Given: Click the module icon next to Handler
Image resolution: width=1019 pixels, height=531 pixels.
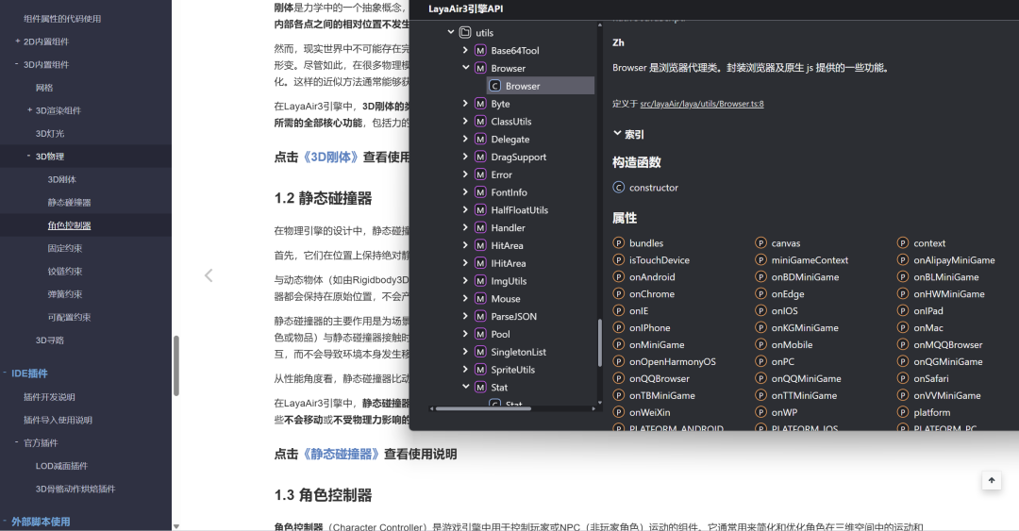Looking at the screenshot, I should coord(480,227).
